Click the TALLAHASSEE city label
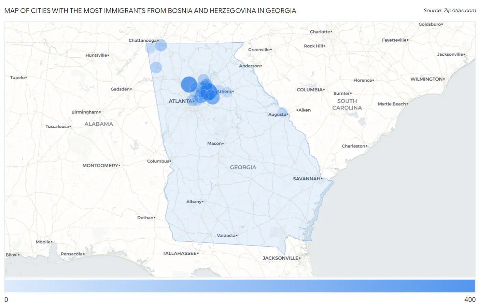Image resolution: width=480 pixels, height=307 pixels. [x=180, y=253]
